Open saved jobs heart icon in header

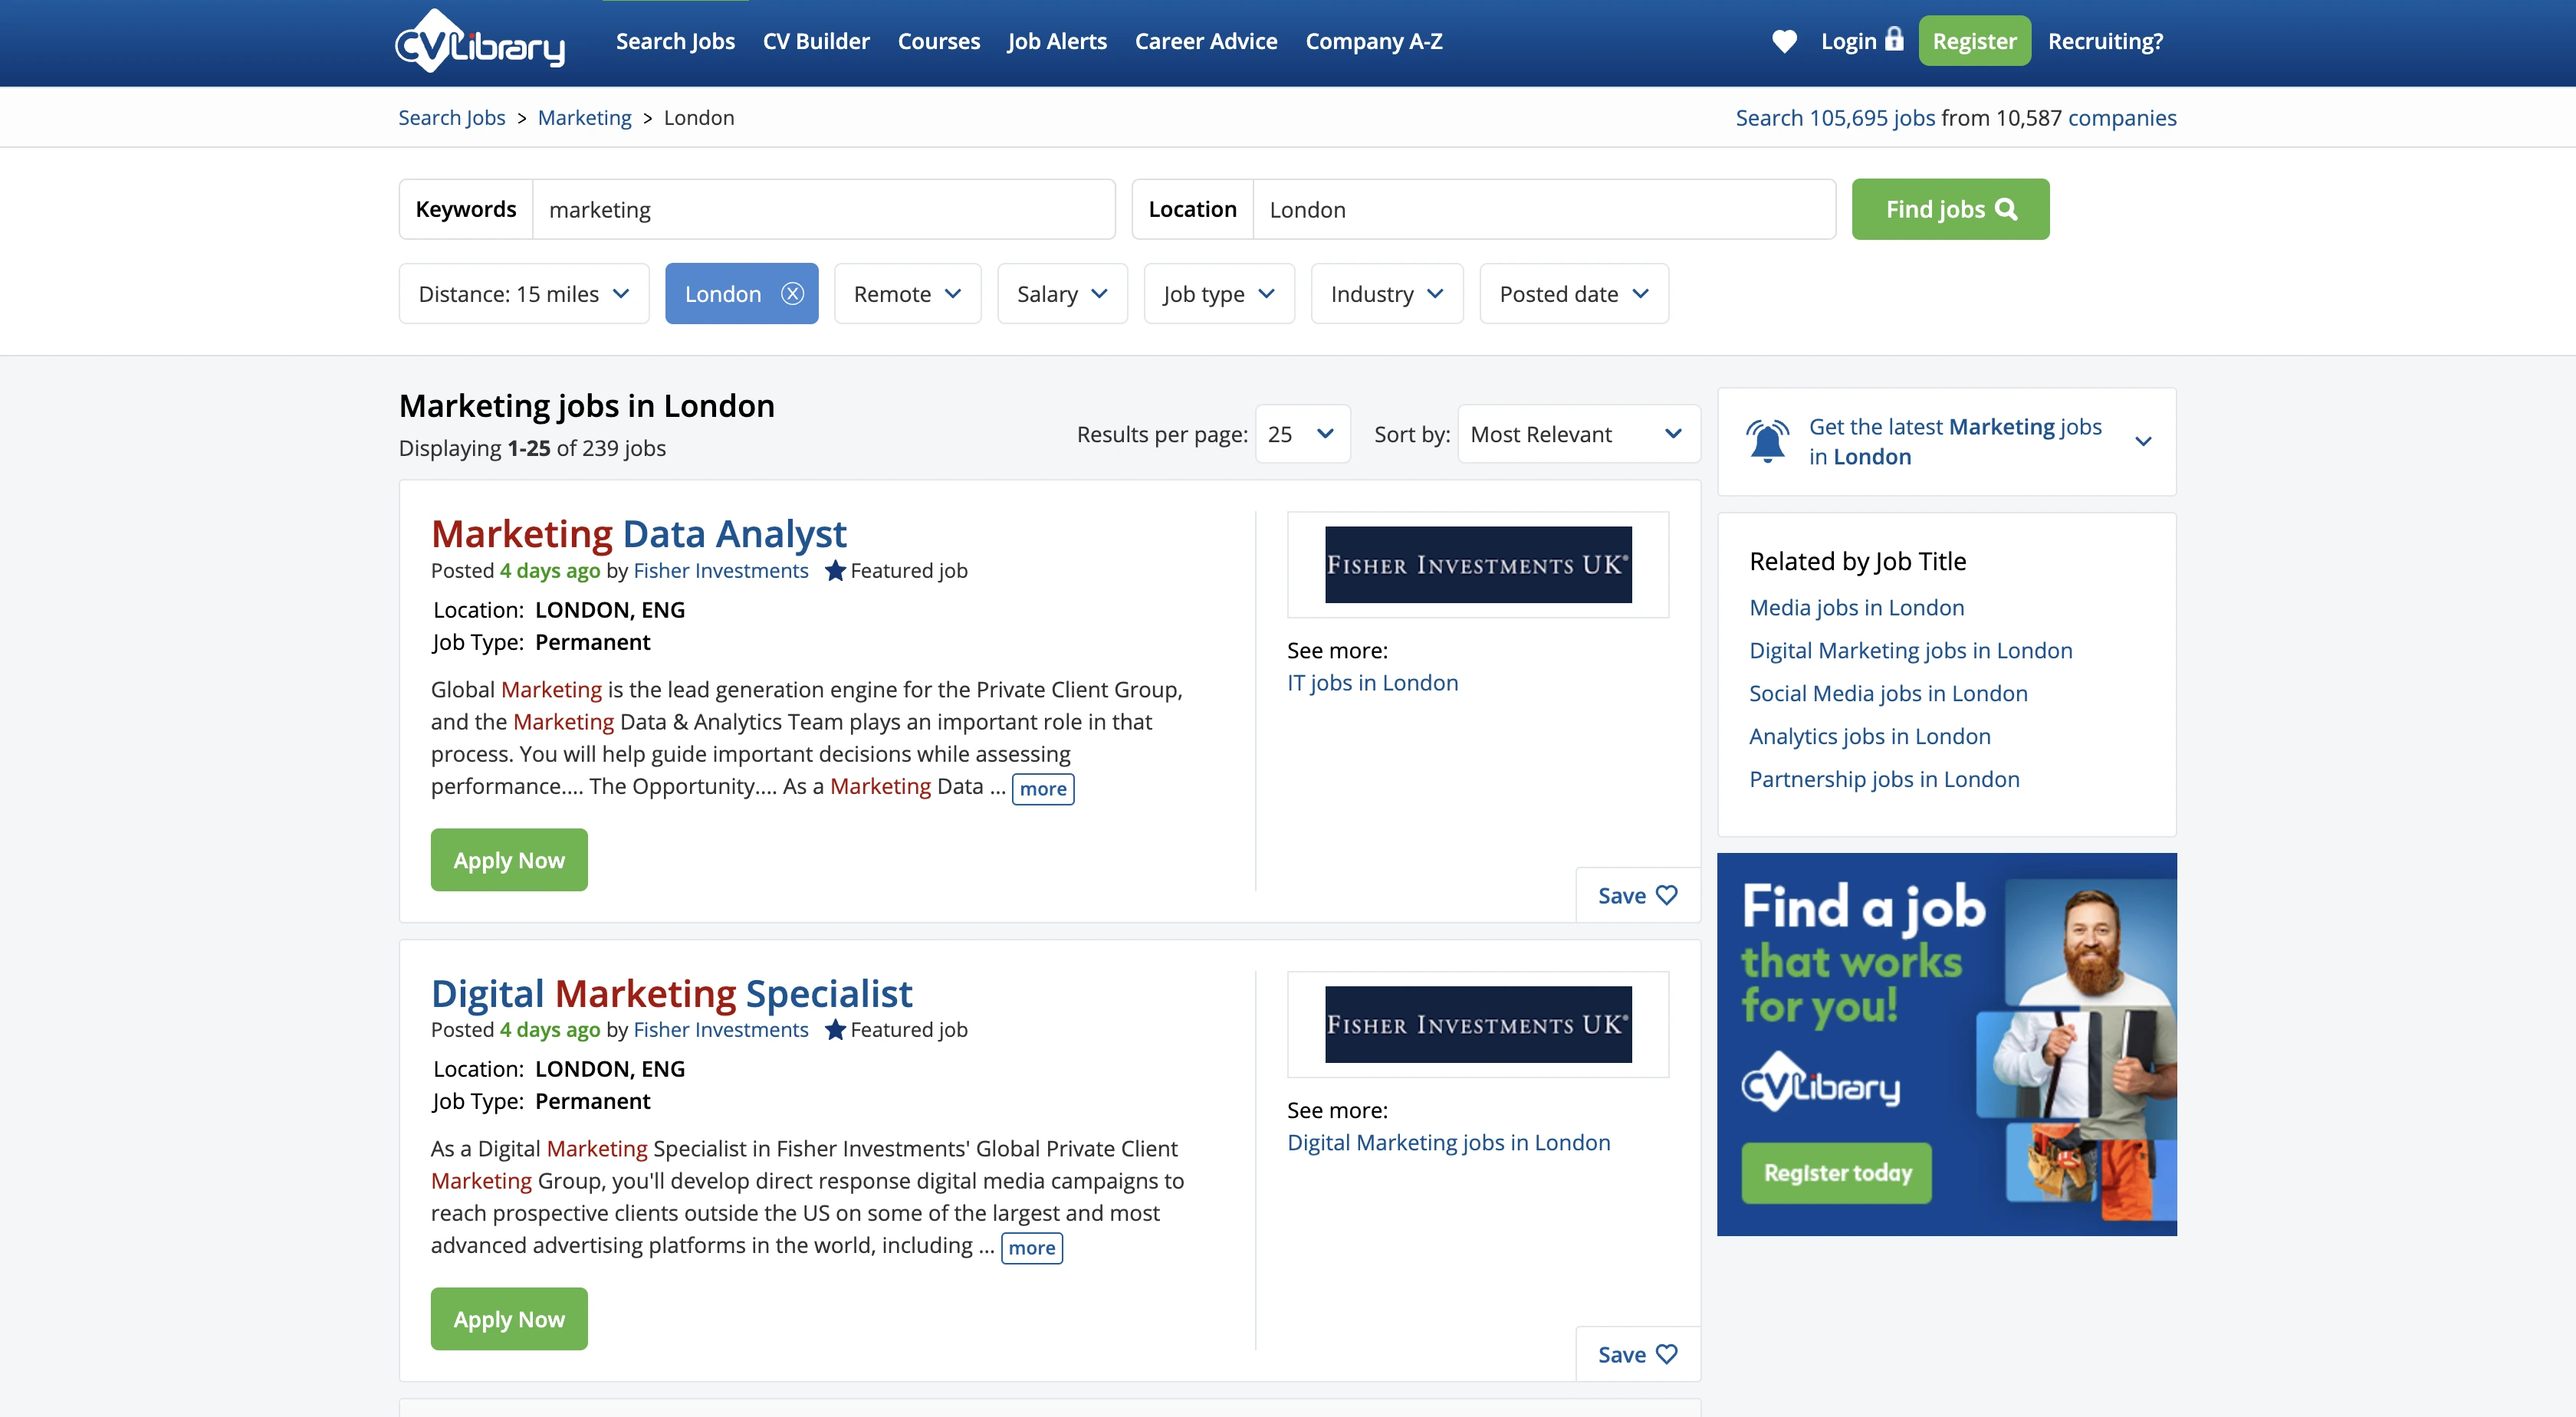tap(1784, 42)
